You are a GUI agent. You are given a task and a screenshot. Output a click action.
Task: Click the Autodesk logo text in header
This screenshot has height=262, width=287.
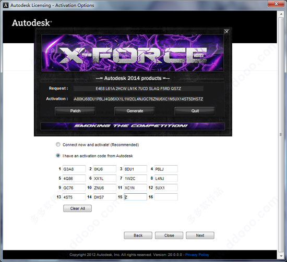click(x=32, y=23)
